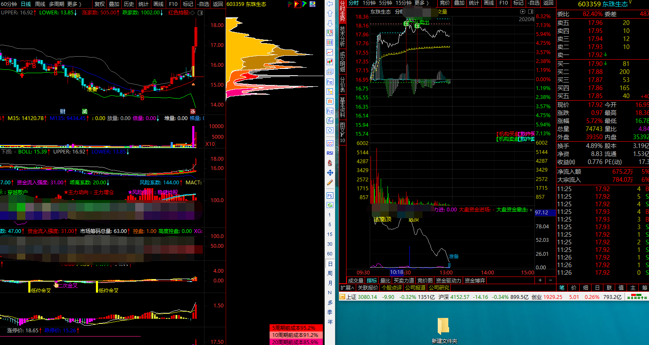Select 日 daily period in vertical toolbar
The height and width of the screenshot is (345, 649).
tap(330, 263)
